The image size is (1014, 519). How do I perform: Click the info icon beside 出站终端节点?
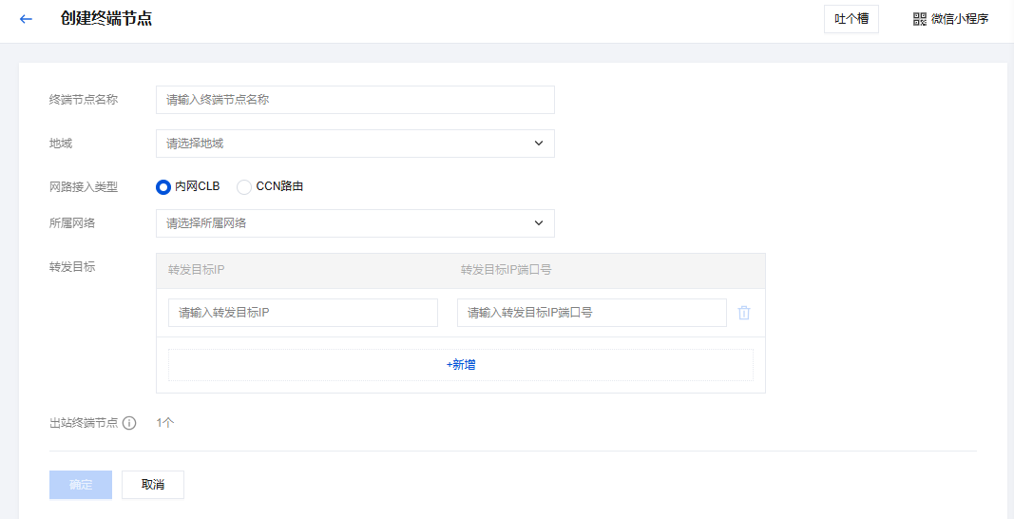129,423
